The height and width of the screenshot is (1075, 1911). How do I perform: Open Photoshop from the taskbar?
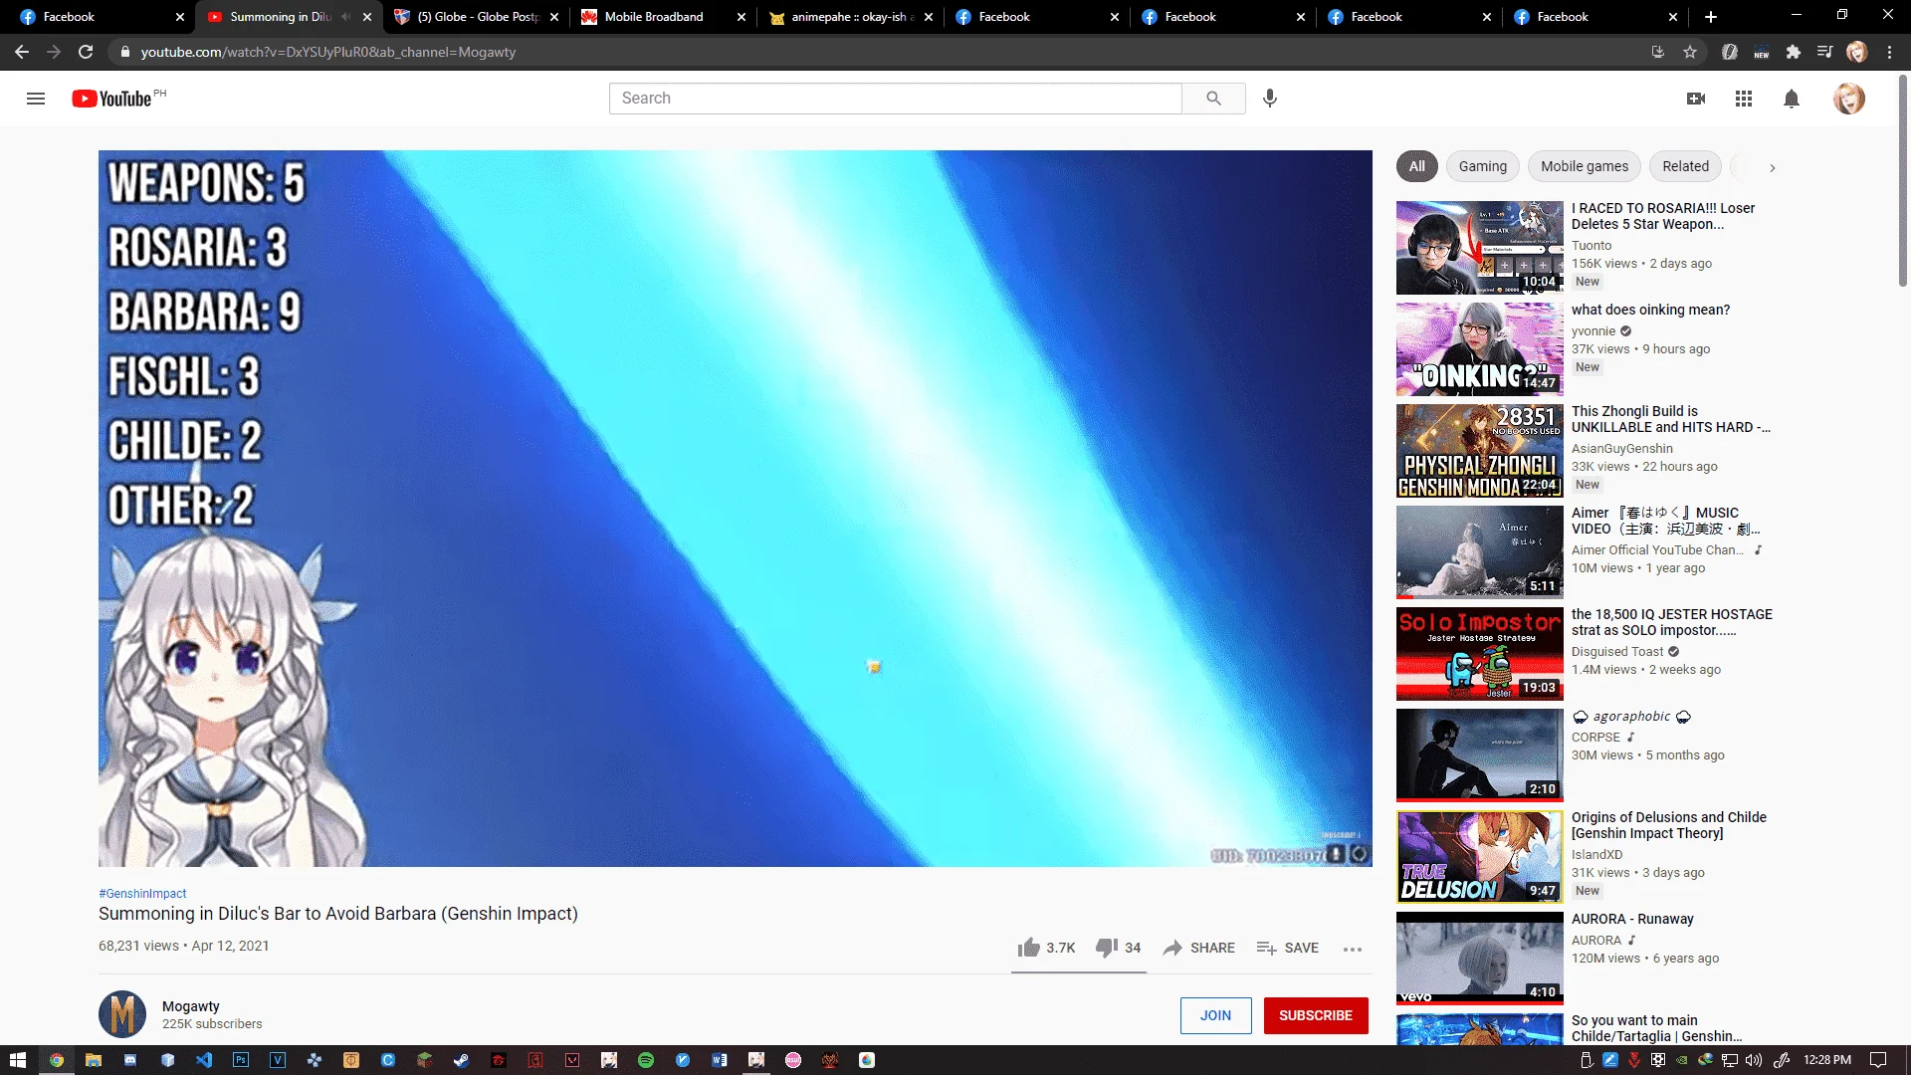tap(241, 1060)
